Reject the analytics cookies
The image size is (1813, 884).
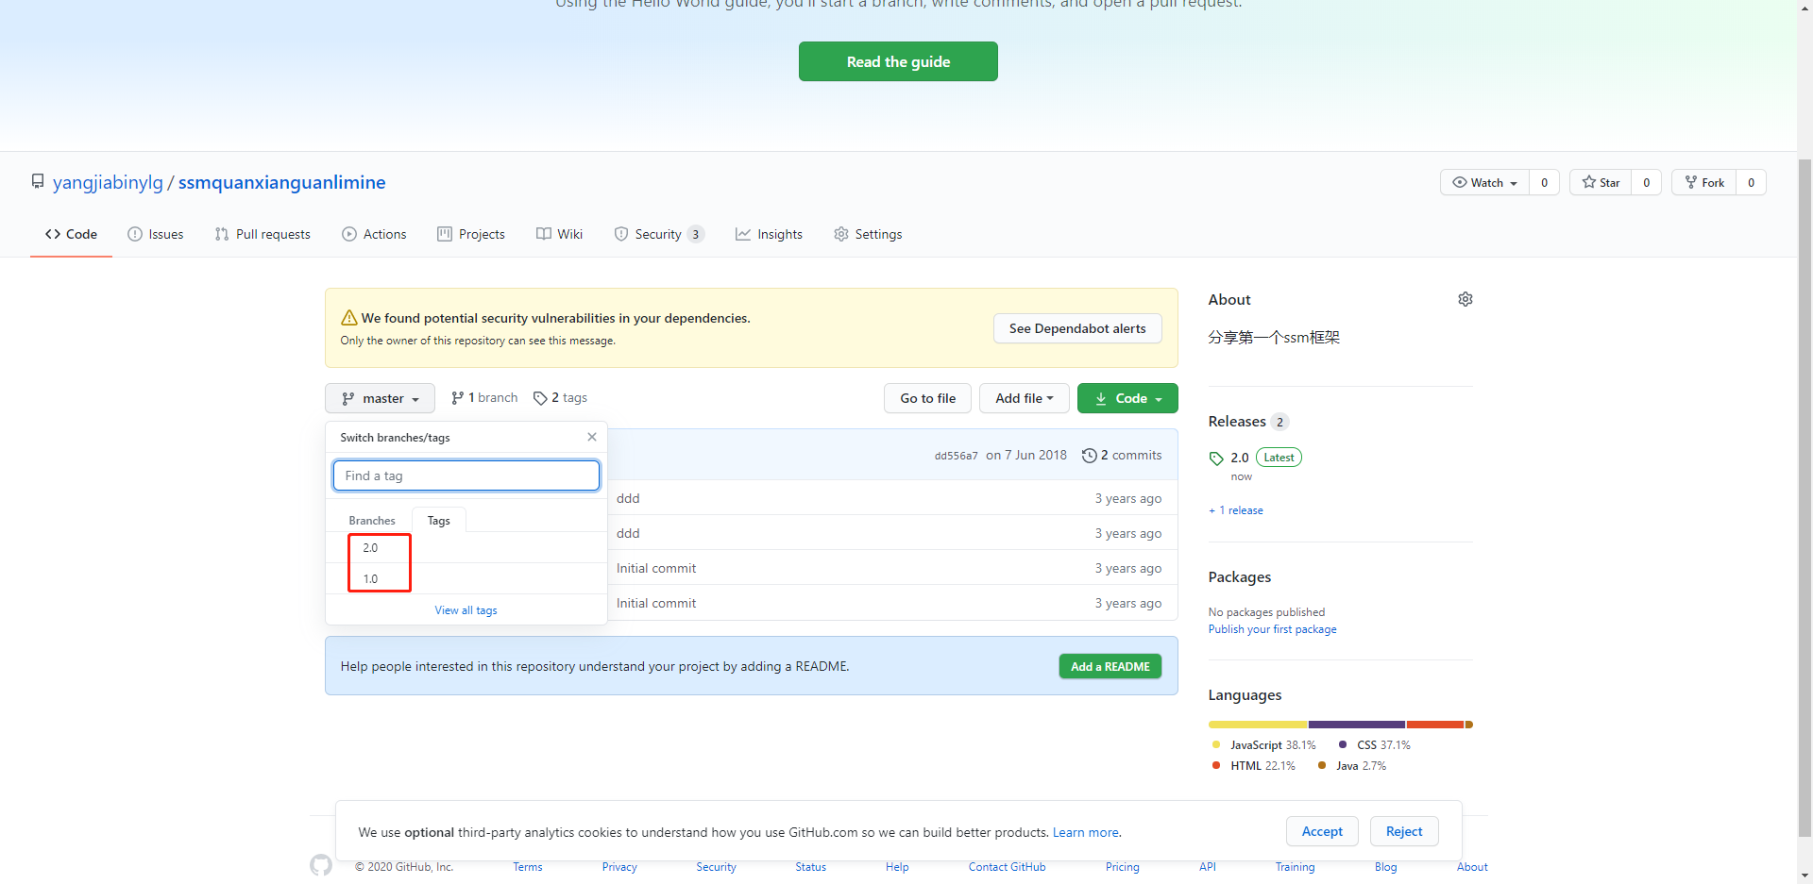coord(1404,831)
